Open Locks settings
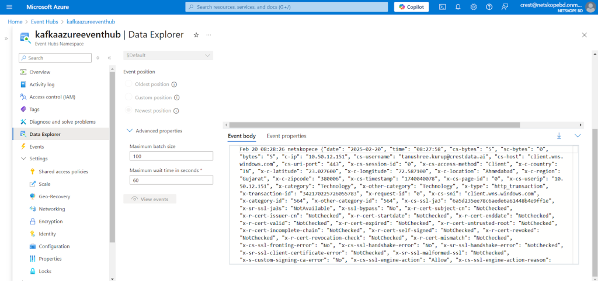The width and height of the screenshot is (598, 281). 45,271
